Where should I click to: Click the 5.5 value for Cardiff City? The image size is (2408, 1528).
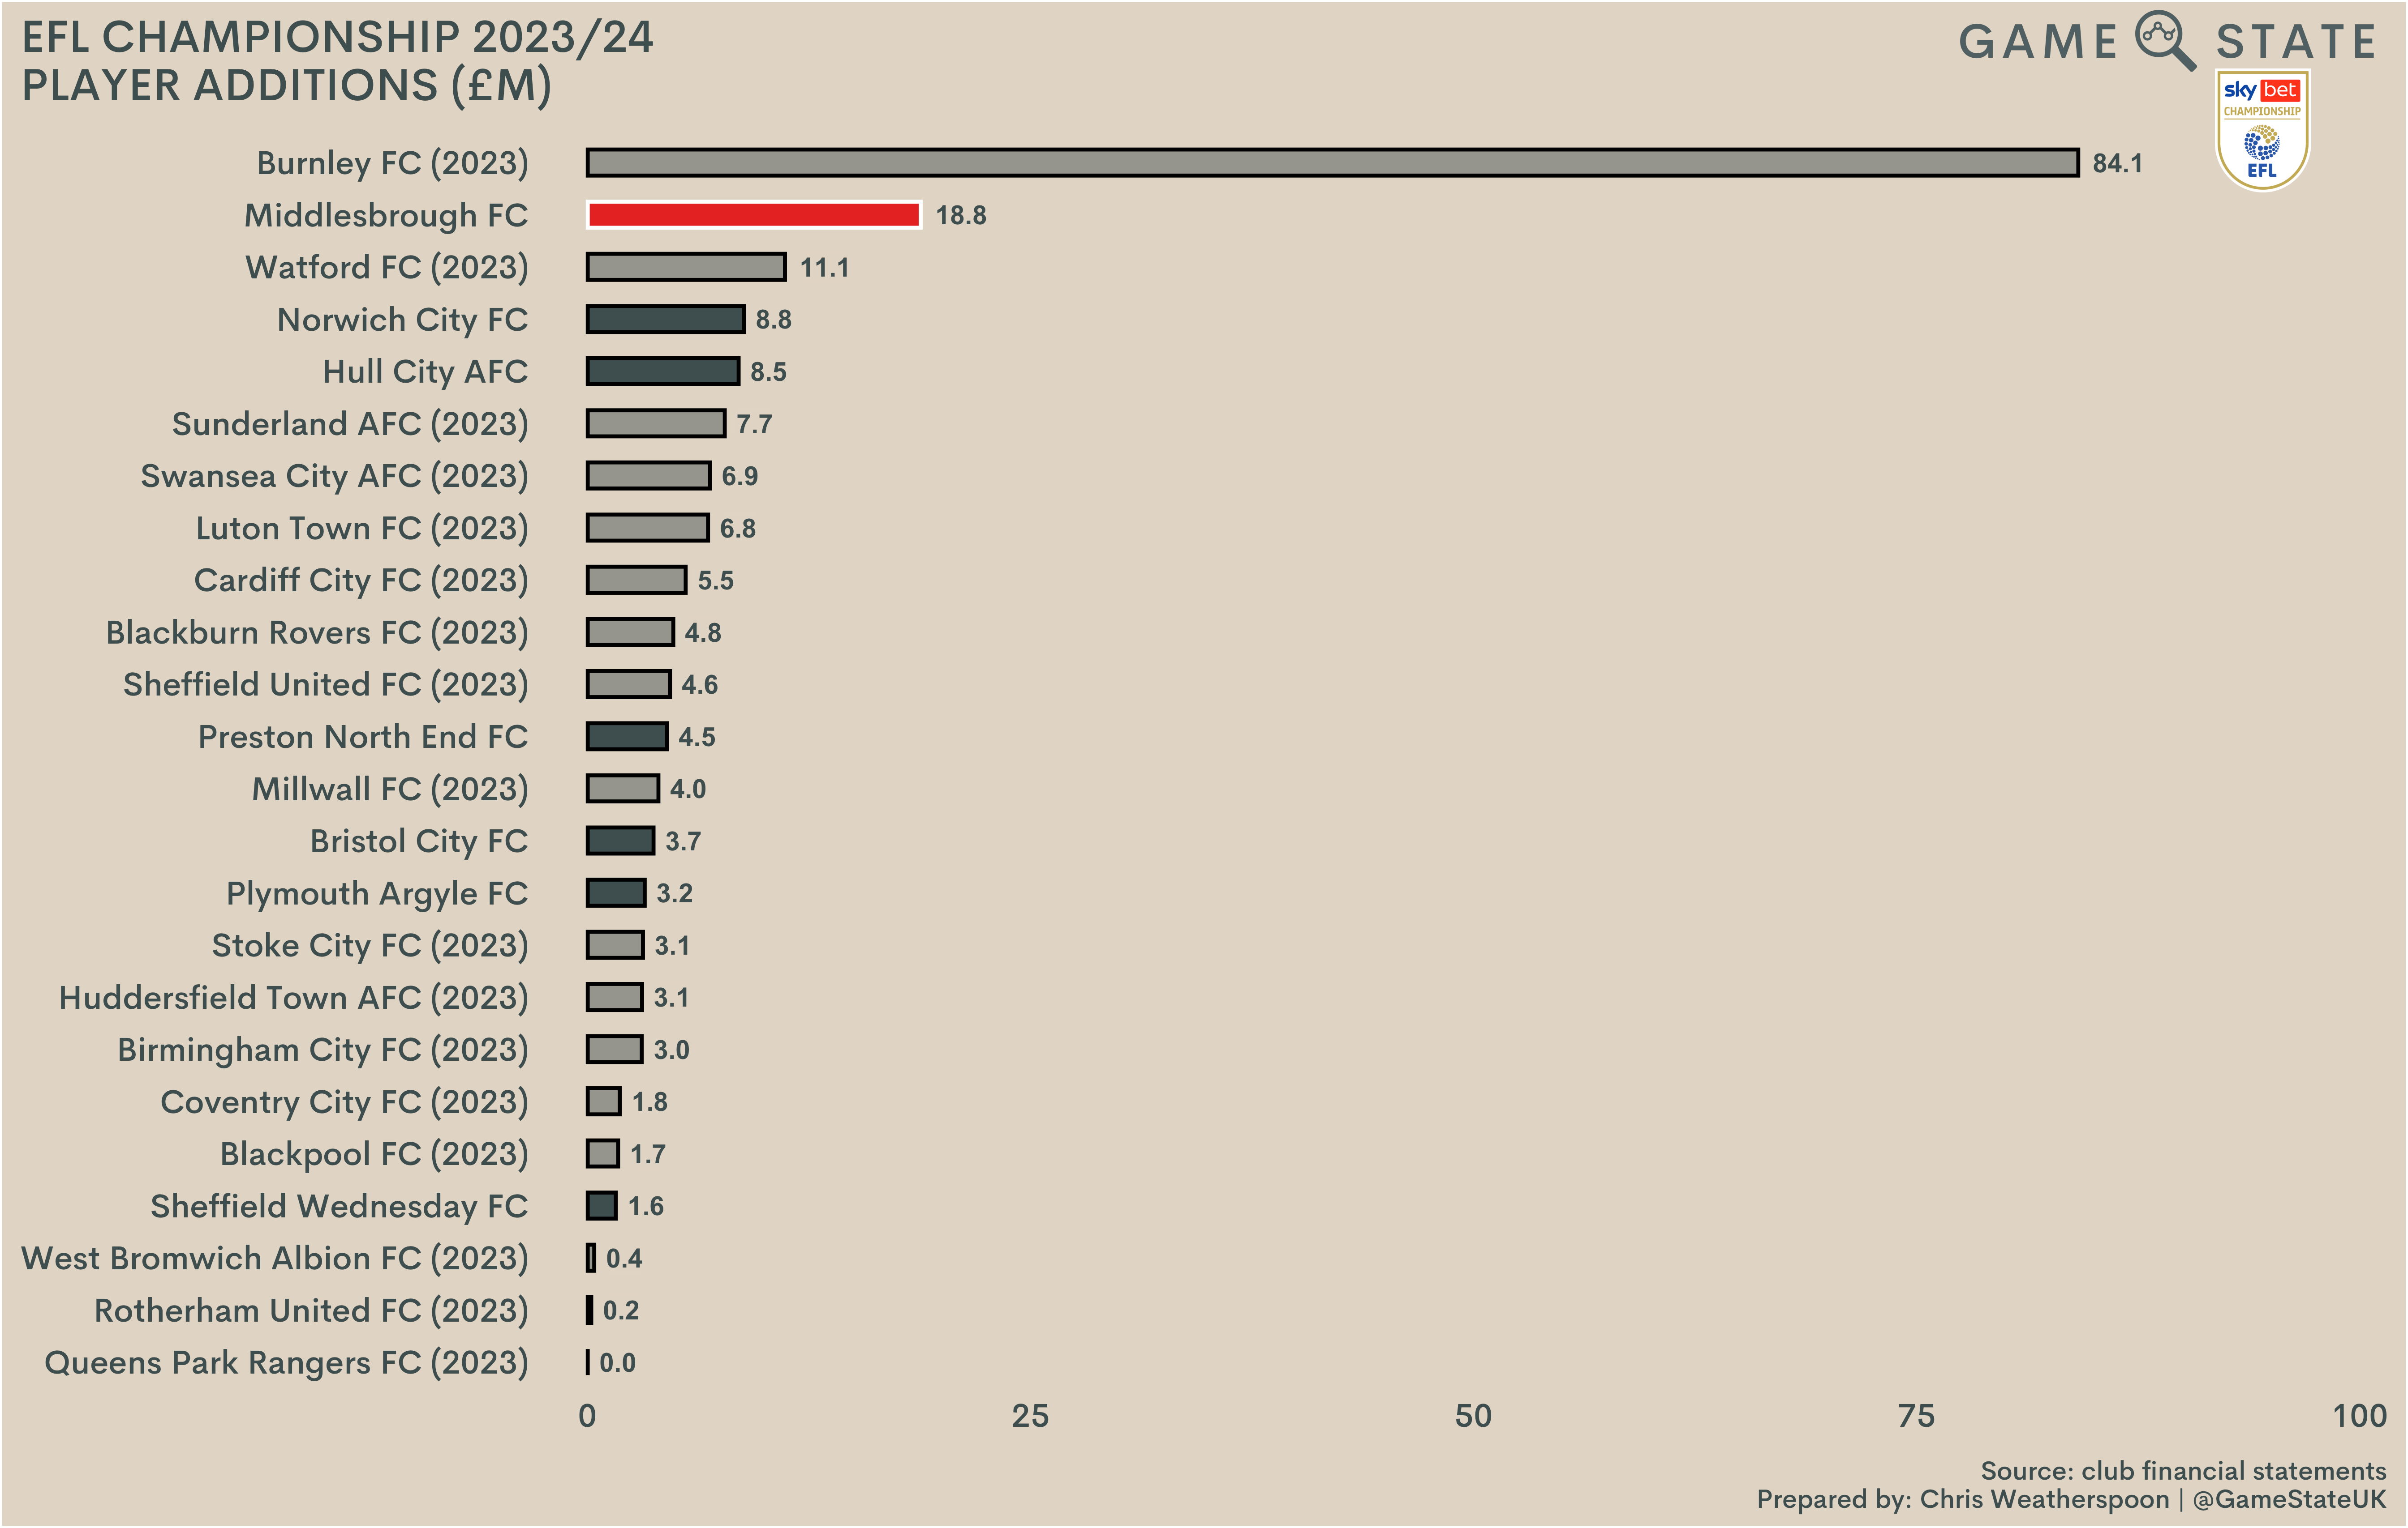716,580
